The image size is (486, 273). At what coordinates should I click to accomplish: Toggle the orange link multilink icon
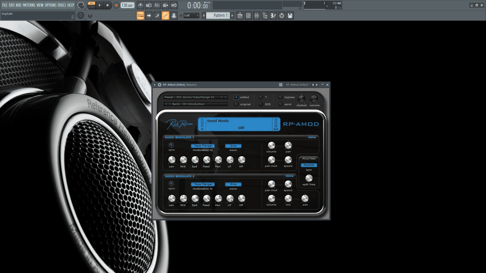pos(166,16)
